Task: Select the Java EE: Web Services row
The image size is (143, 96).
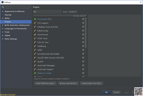Action: point(59,58)
